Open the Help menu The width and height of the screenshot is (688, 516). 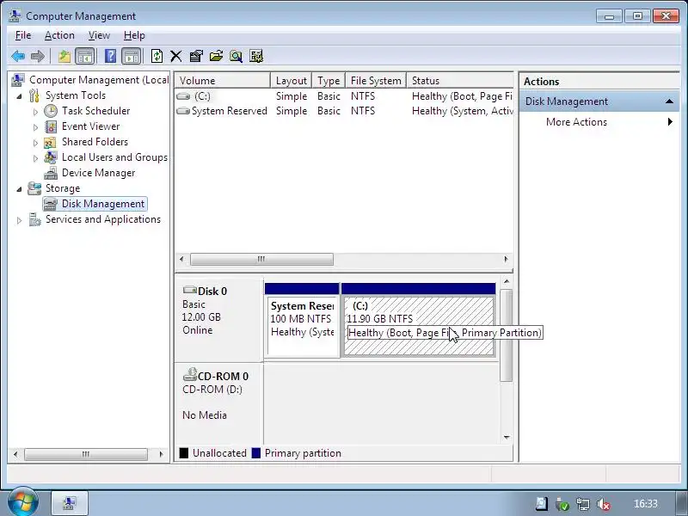tap(134, 35)
